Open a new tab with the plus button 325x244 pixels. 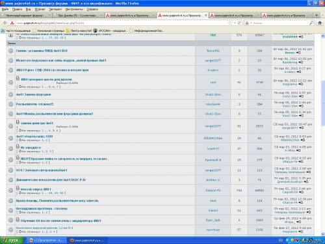point(317,15)
